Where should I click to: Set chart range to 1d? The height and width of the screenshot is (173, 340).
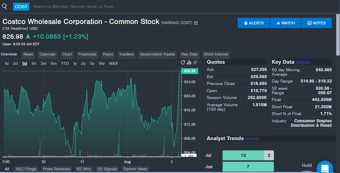(7, 64)
